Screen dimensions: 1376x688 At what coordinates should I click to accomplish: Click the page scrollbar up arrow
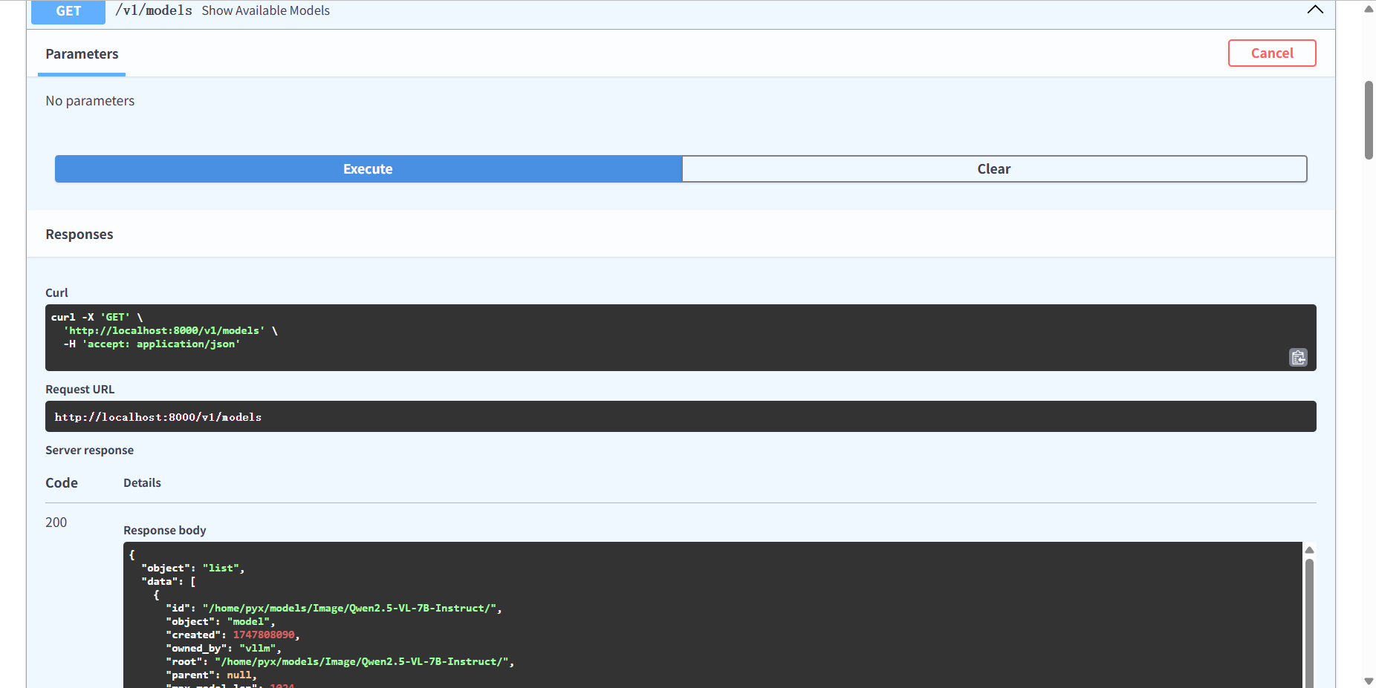coord(1369,9)
